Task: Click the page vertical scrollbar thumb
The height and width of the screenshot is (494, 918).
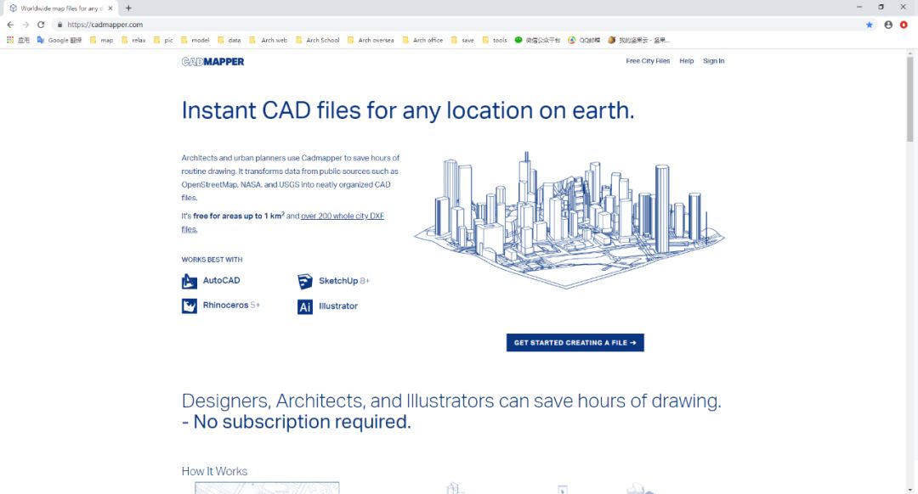Action: pyautogui.click(x=909, y=98)
